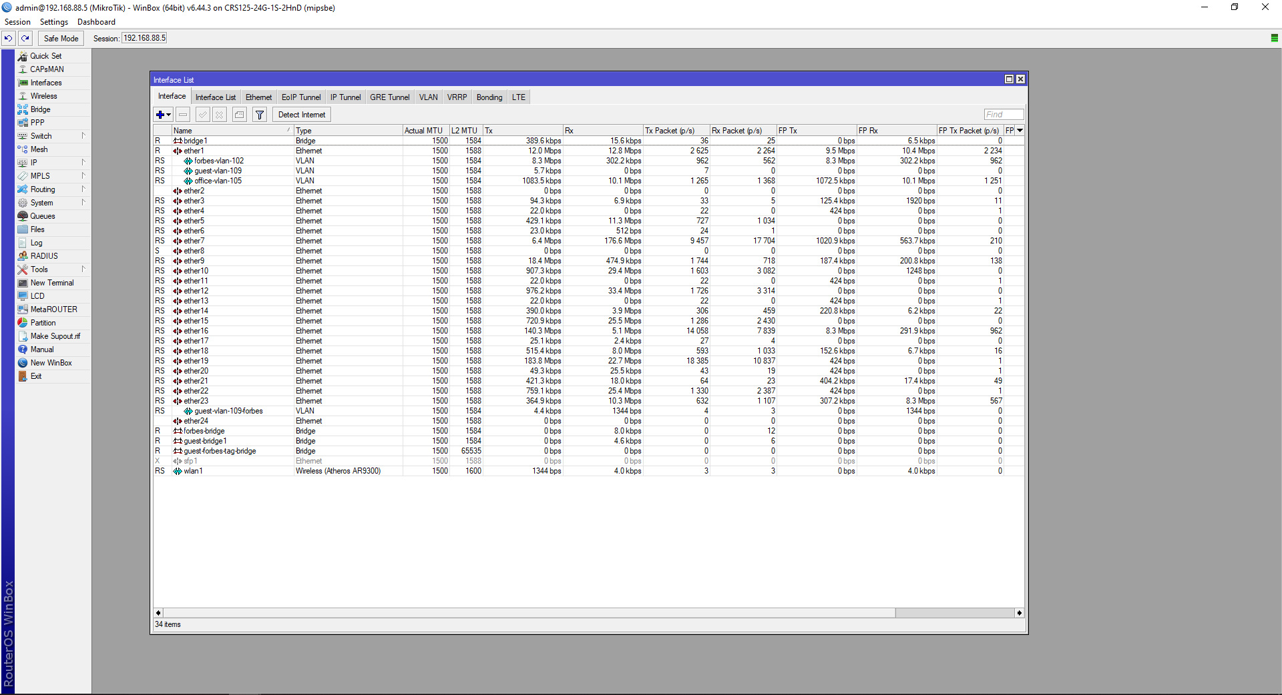This screenshot has height=695, width=1282.
Task: Open the Dashboard menu
Action: 96,22
